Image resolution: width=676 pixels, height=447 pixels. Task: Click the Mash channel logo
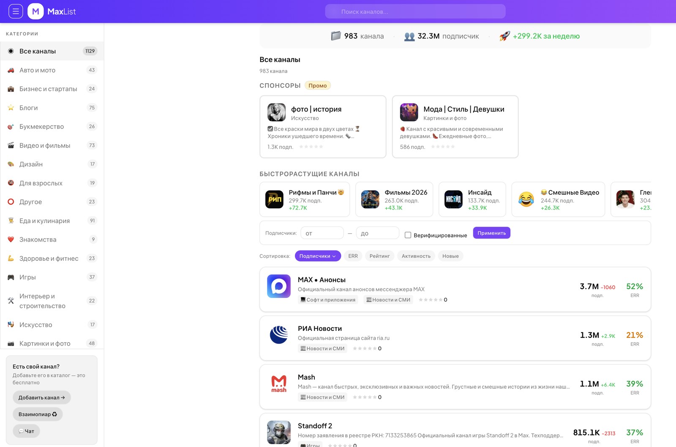tap(279, 384)
